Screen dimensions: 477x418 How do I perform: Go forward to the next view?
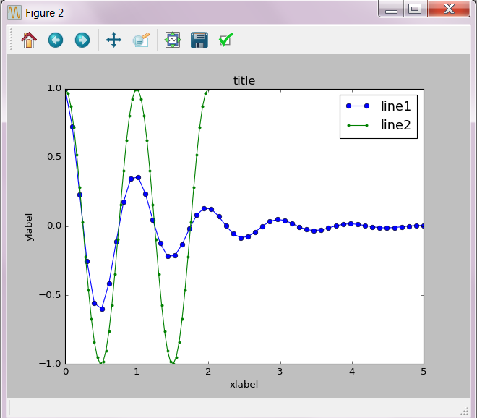(82, 40)
